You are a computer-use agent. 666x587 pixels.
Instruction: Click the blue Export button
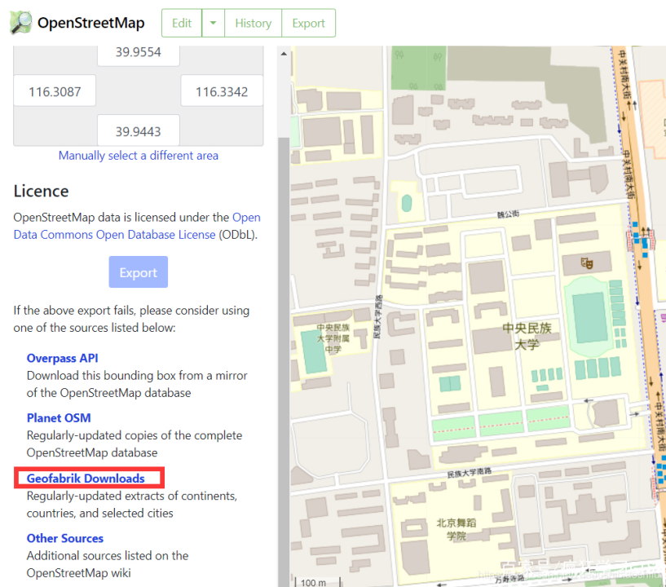(138, 271)
